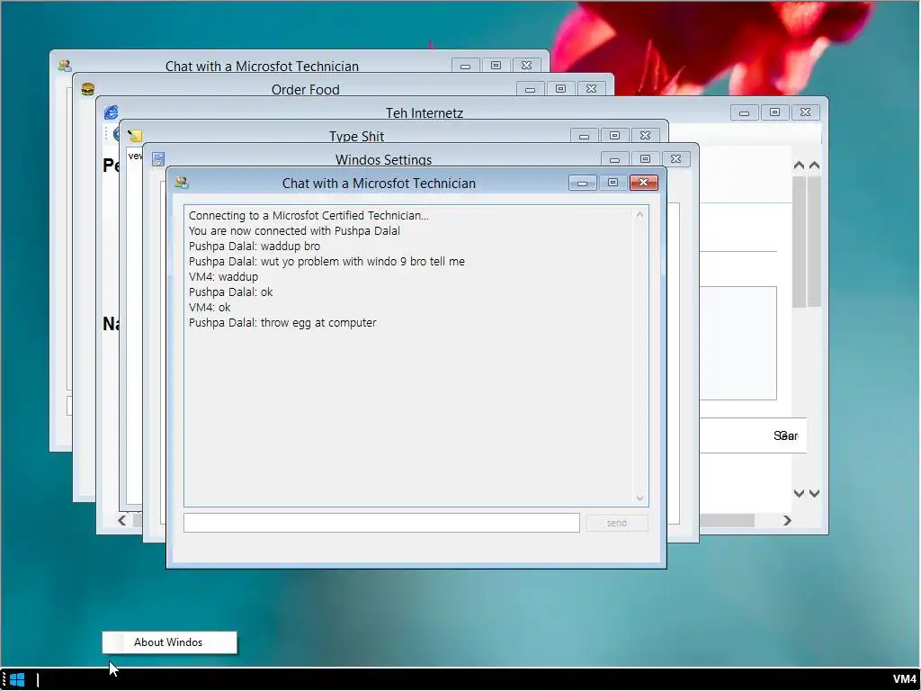Screen dimensions: 921x691
Task: Minimize the Type Shit window
Action: click(584, 136)
